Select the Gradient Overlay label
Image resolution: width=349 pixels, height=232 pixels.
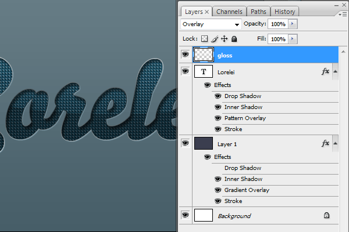tap(247, 190)
